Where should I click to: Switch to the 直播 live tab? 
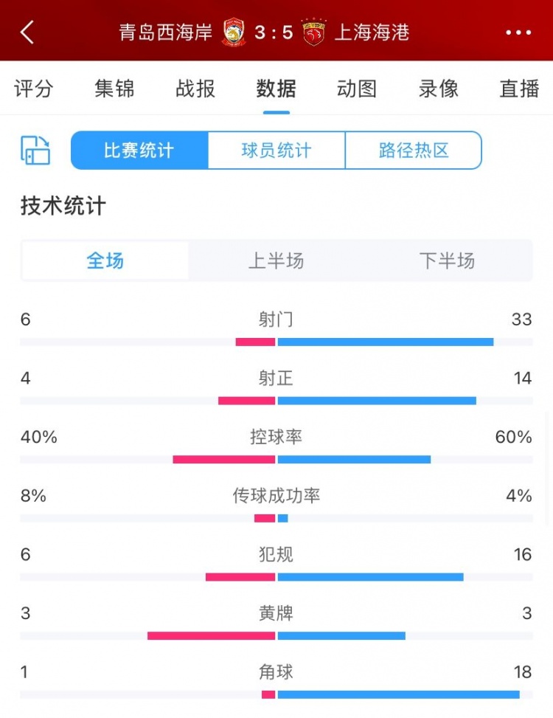(519, 89)
